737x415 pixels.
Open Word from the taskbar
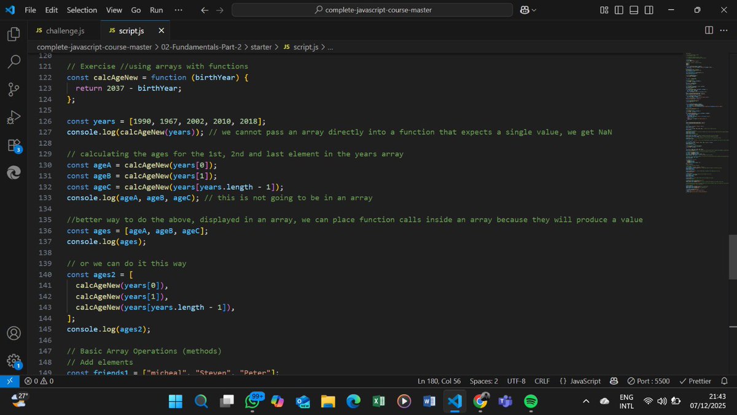click(x=429, y=401)
